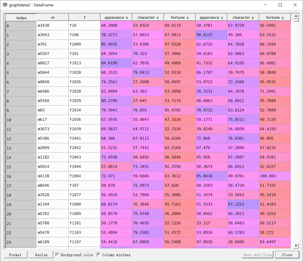Select cell 85.9935
The width and height of the screenshot is (303, 262).
[116, 44]
